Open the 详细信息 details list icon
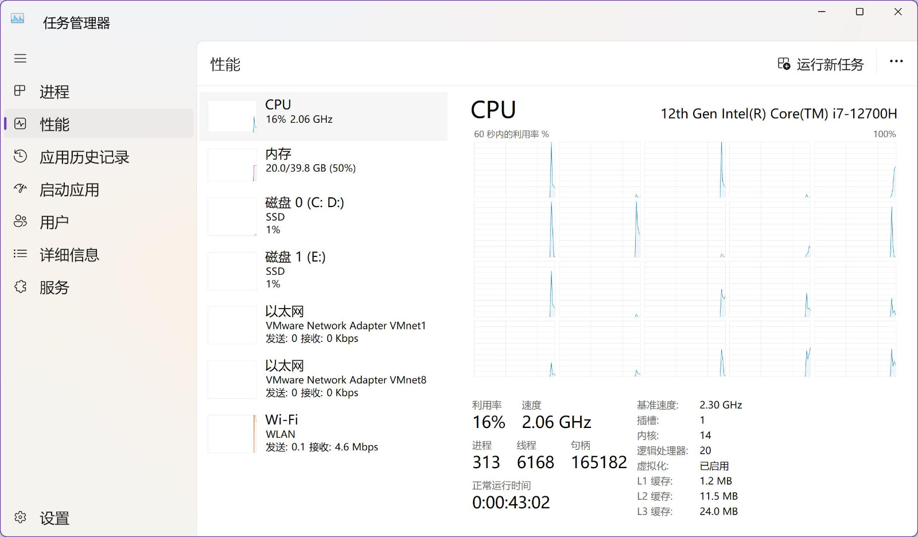 20,254
